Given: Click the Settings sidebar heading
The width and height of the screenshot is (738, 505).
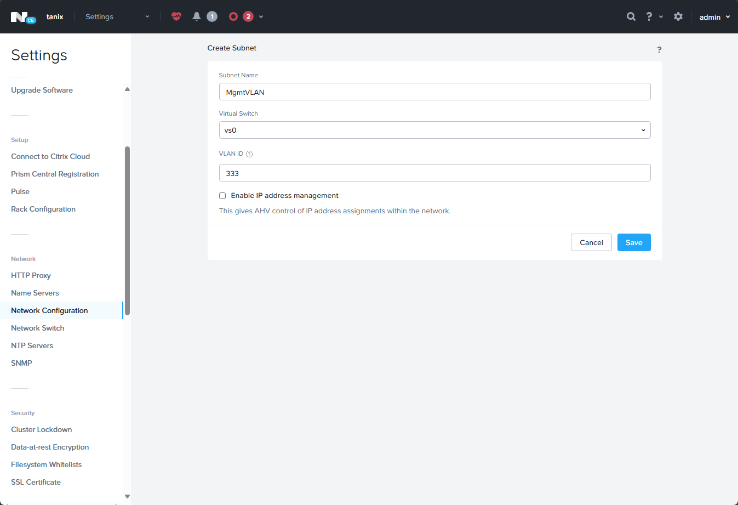Looking at the screenshot, I should (x=39, y=55).
